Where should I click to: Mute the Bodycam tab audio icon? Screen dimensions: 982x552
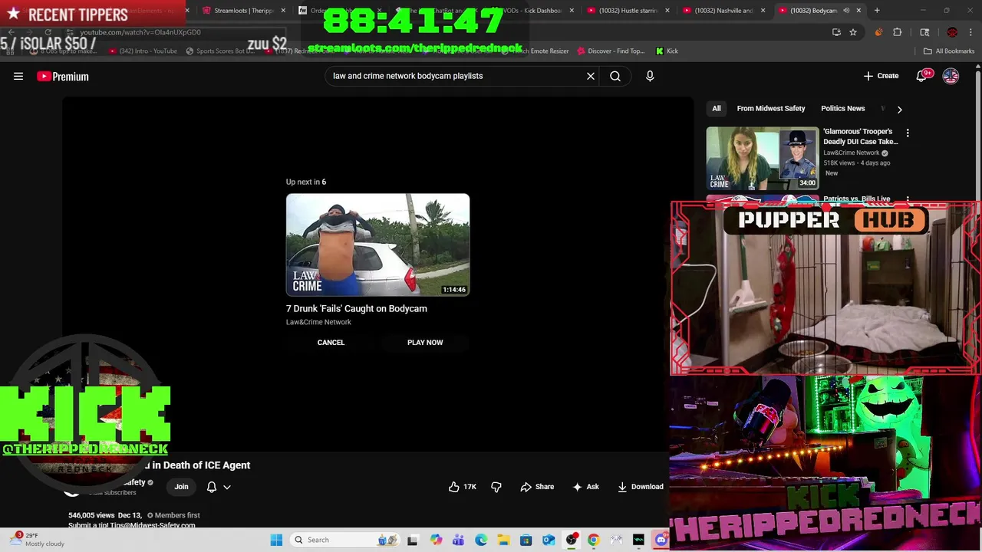click(x=846, y=11)
